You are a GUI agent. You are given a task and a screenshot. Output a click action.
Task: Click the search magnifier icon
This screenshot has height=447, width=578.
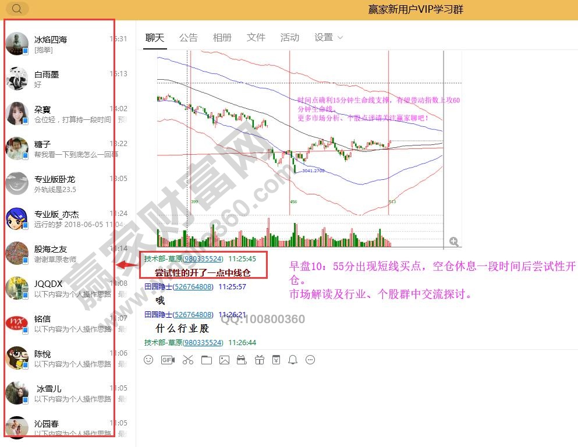click(x=17, y=9)
